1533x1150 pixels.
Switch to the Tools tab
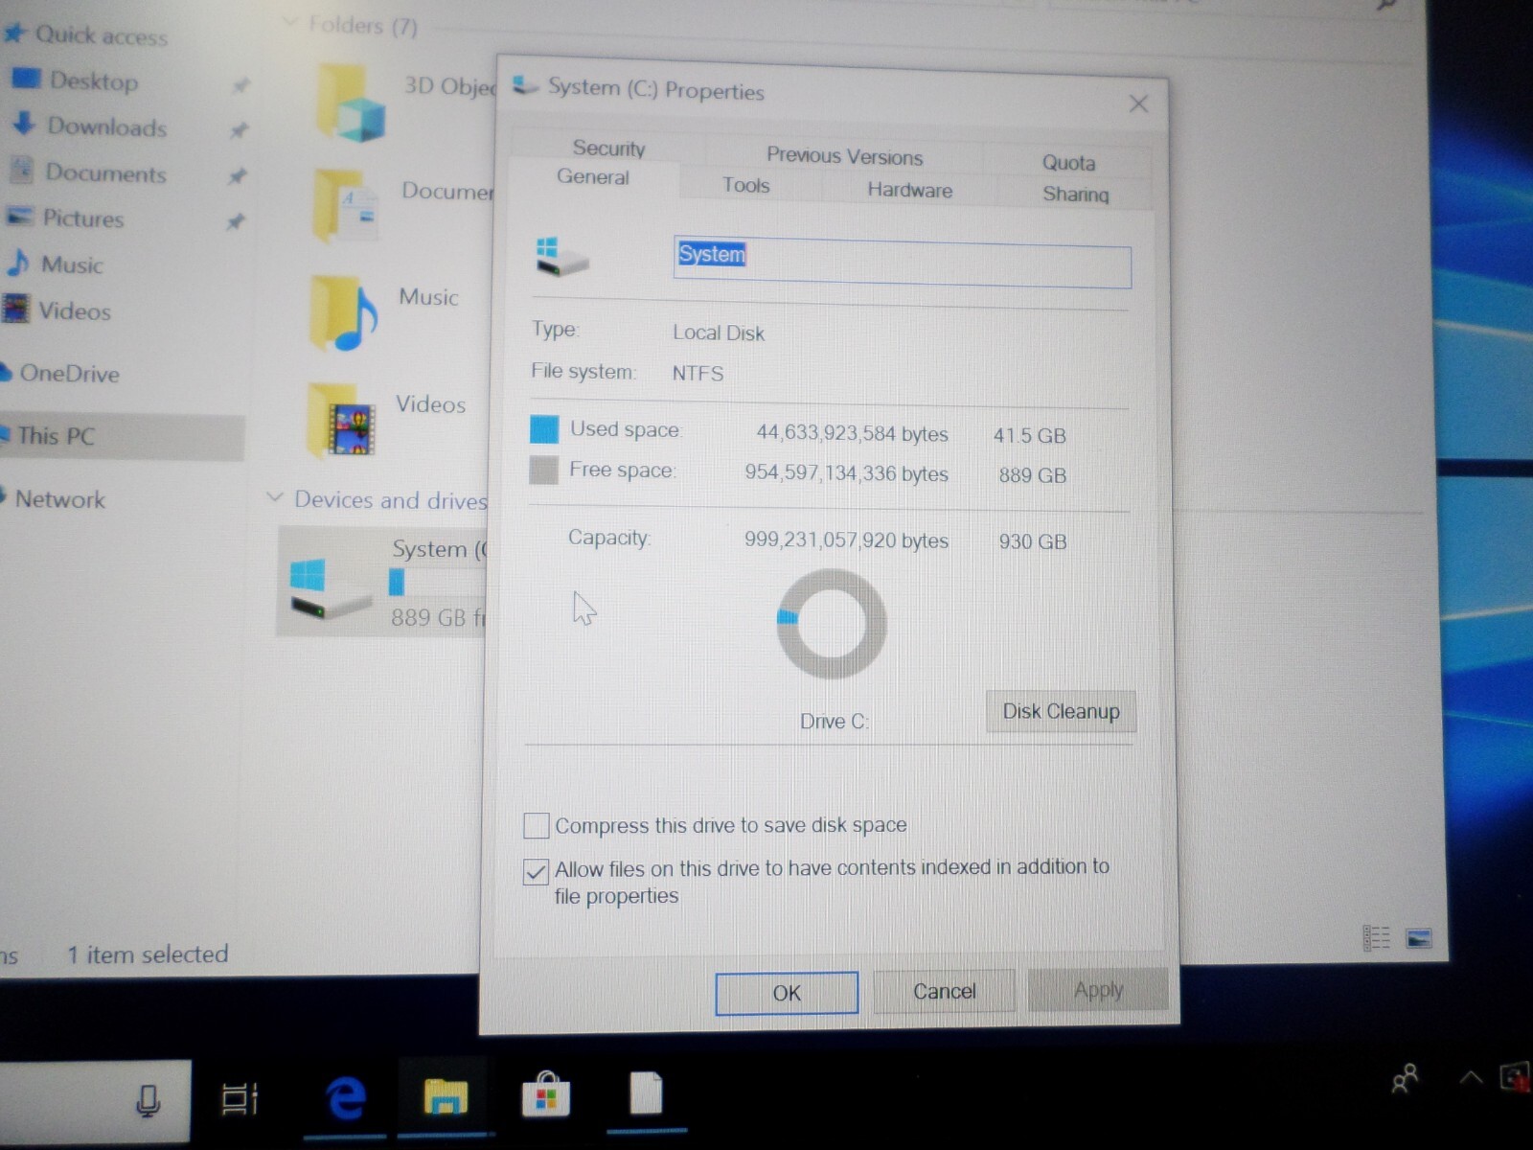pos(746,185)
